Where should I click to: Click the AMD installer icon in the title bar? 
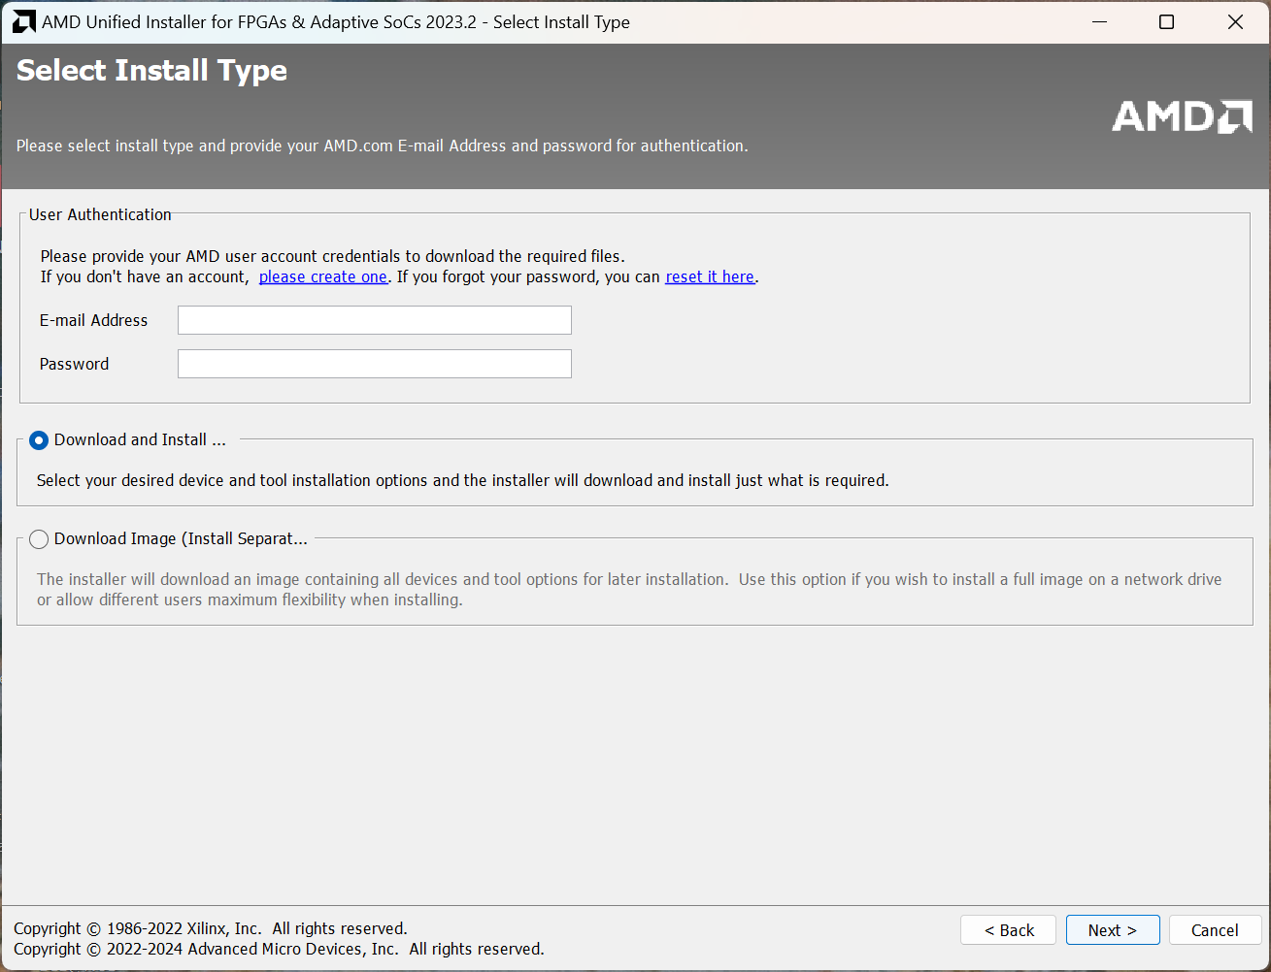pyautogui.click(x=23, y=21)
